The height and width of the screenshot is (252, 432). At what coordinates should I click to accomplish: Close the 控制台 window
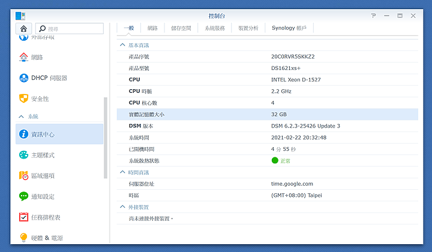point(413,16)
